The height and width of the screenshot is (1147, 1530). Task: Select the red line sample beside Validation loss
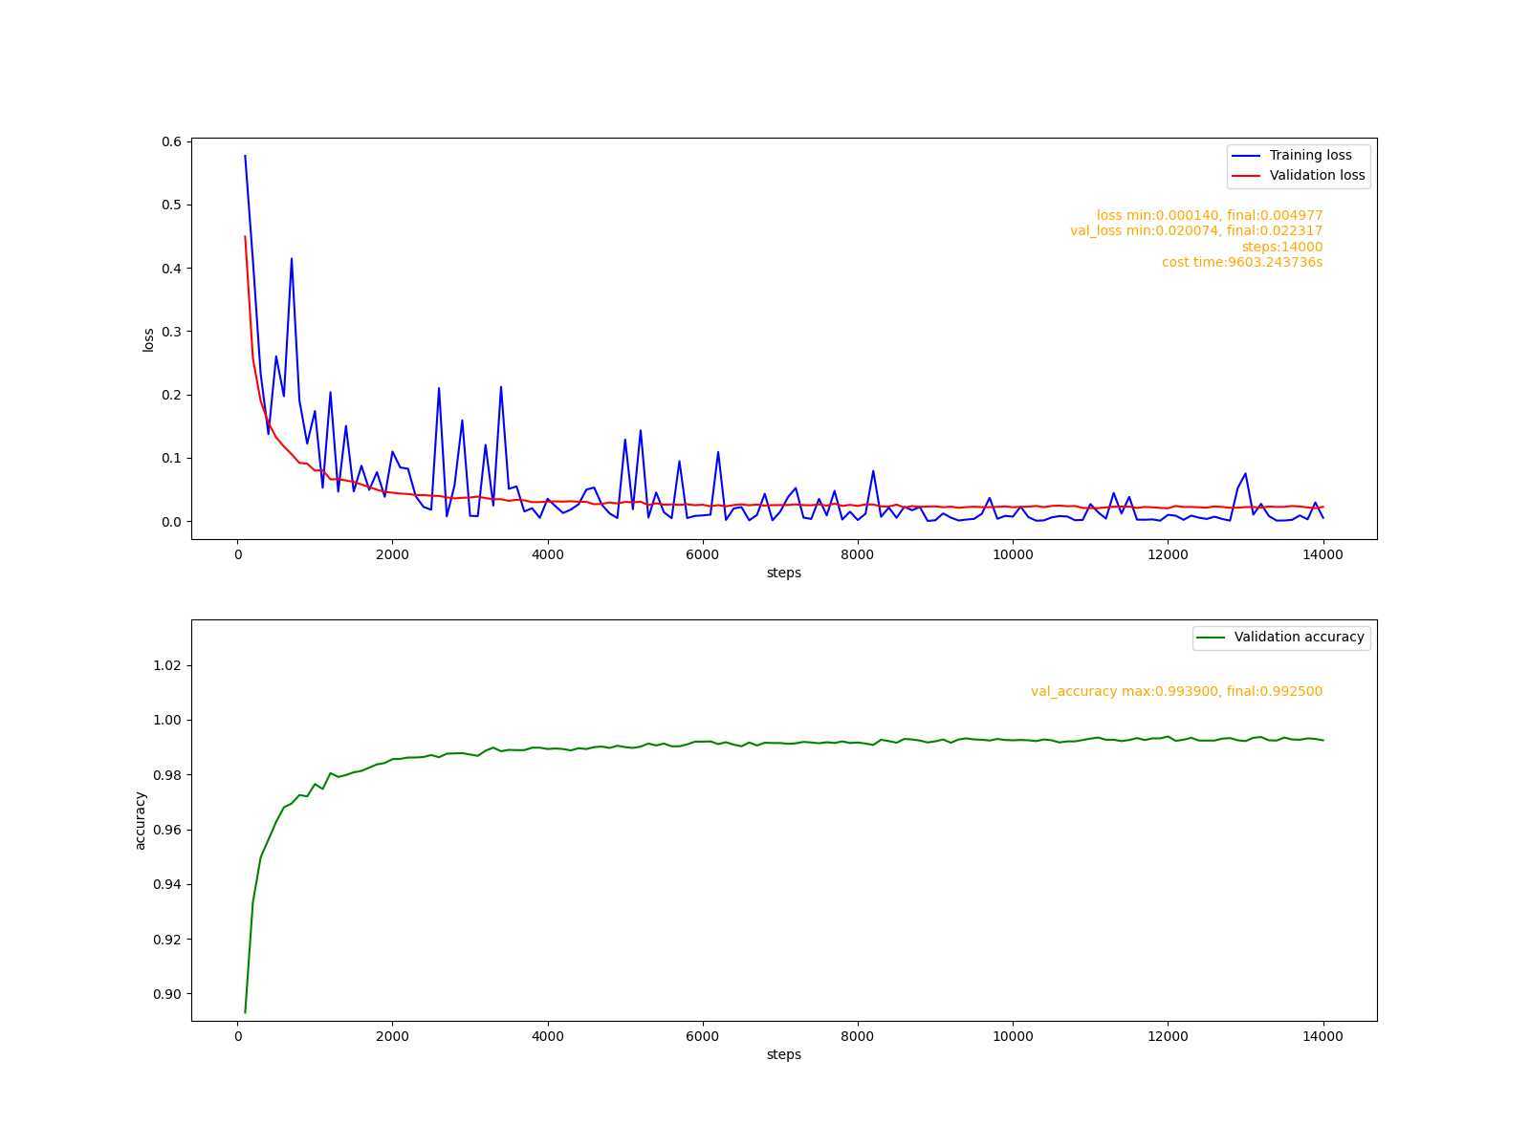[1246, 176]
